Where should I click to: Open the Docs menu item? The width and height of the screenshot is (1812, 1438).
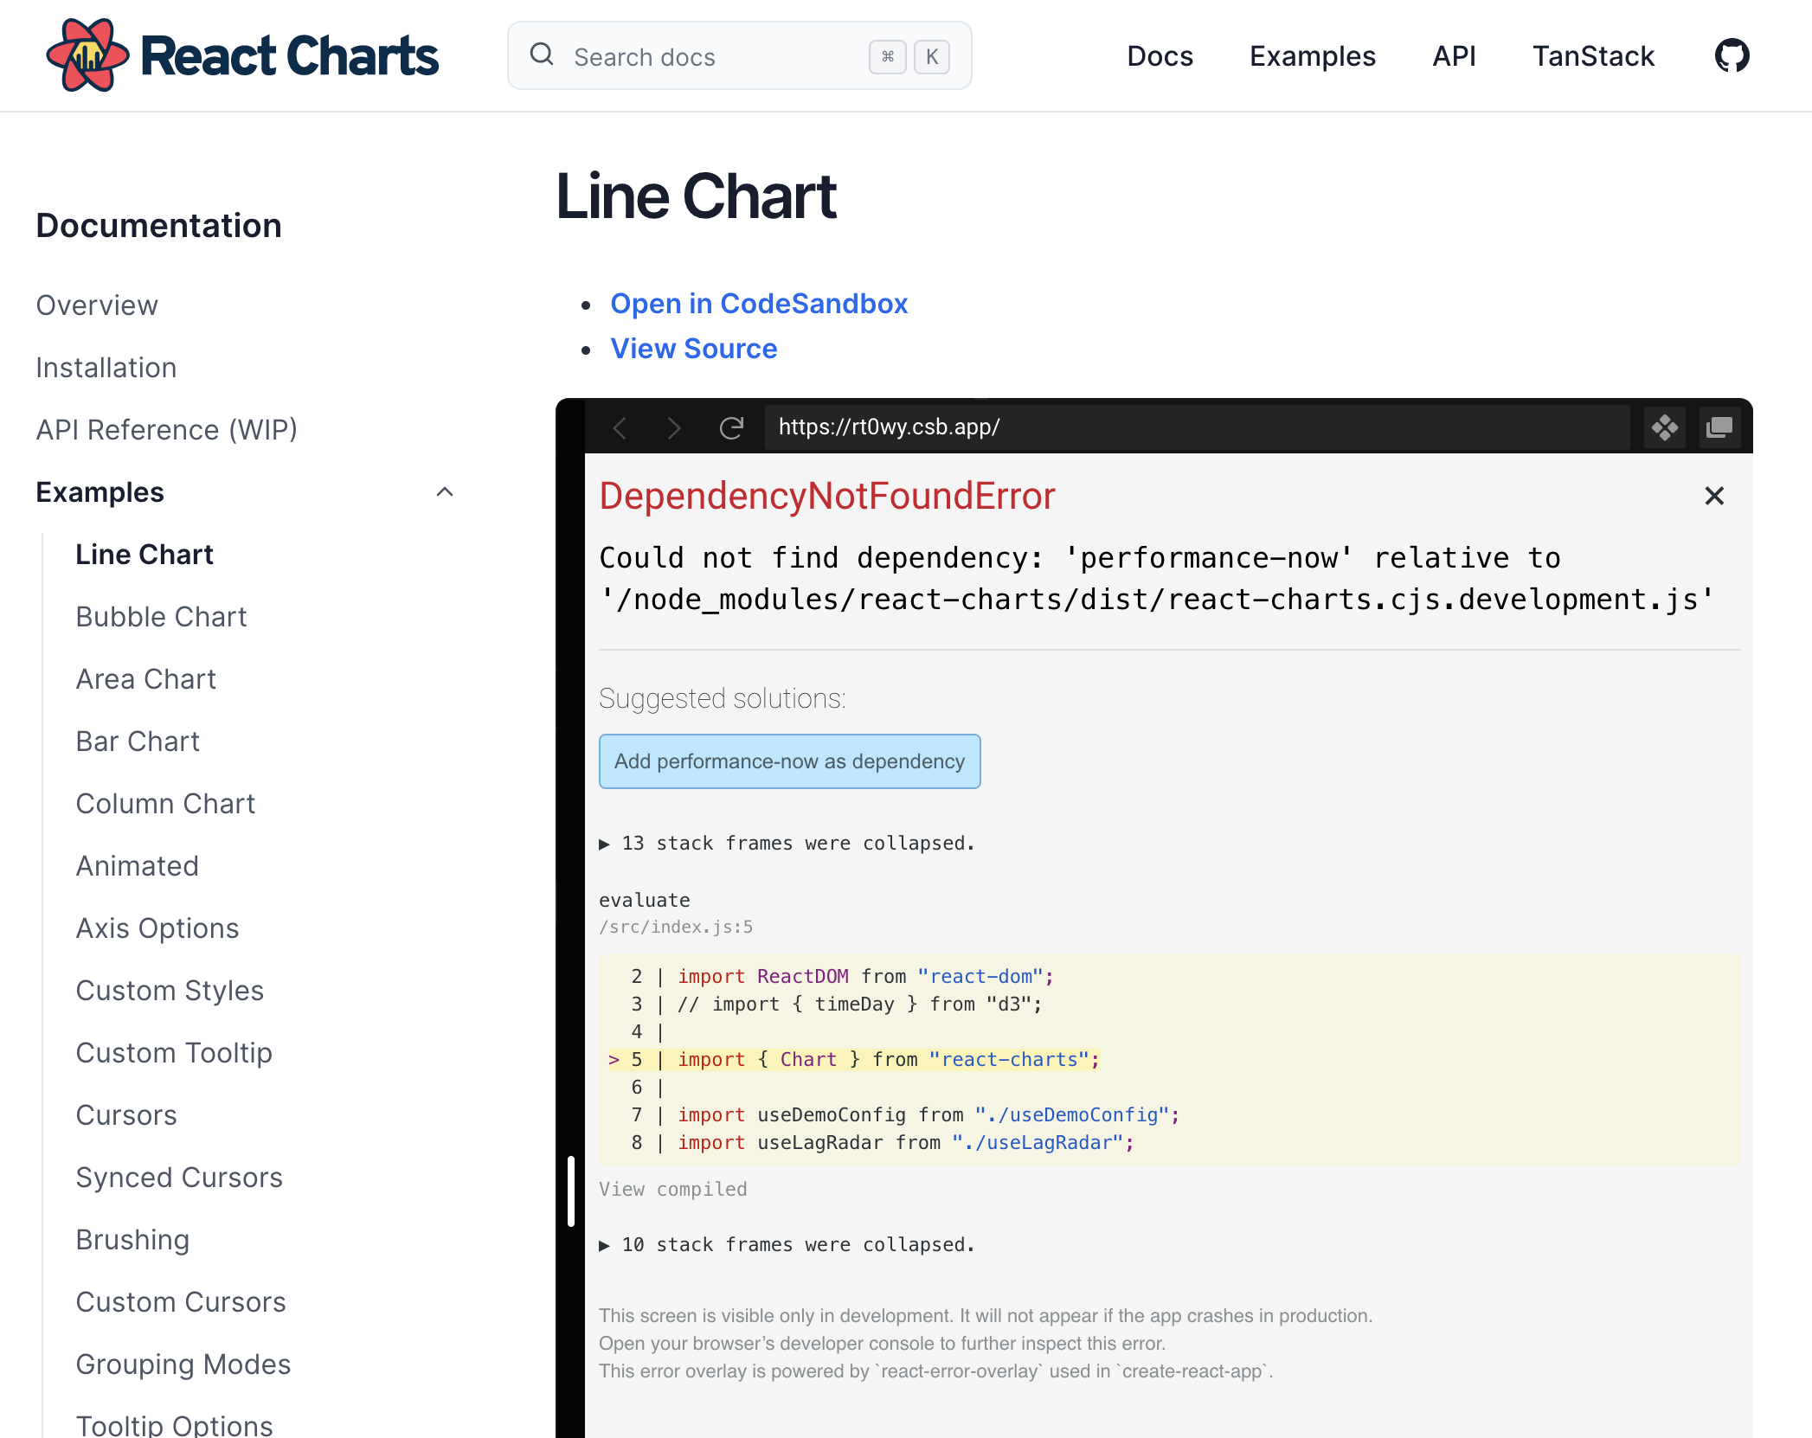tap(1160, 55)
